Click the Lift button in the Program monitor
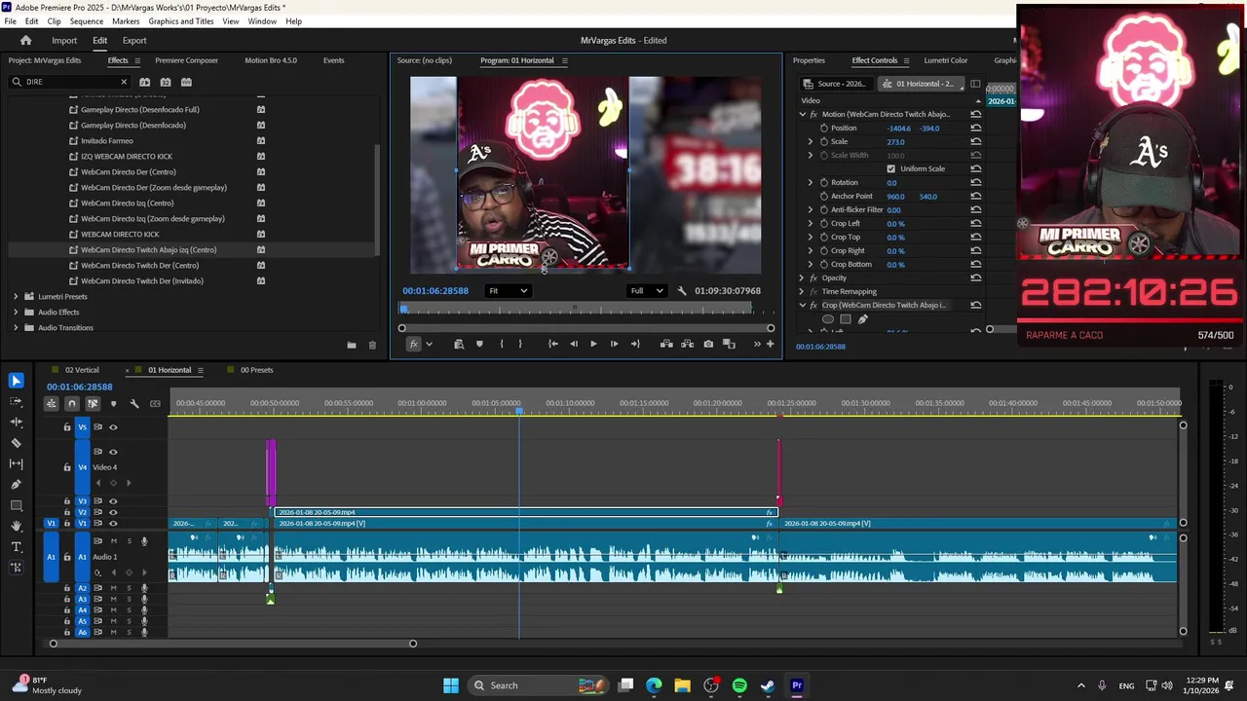This screenshot has height=701, width=1247. 666,344
